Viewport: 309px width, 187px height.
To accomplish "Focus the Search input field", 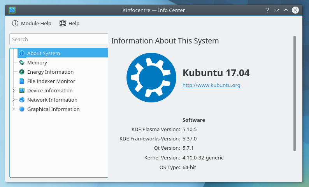I will pyautogui.click(x=59, y=39).
